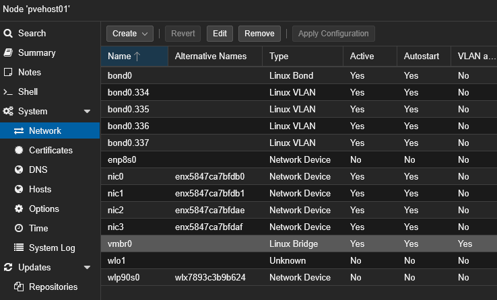Click the Linux Bridge type cell

tap(294, 244)
